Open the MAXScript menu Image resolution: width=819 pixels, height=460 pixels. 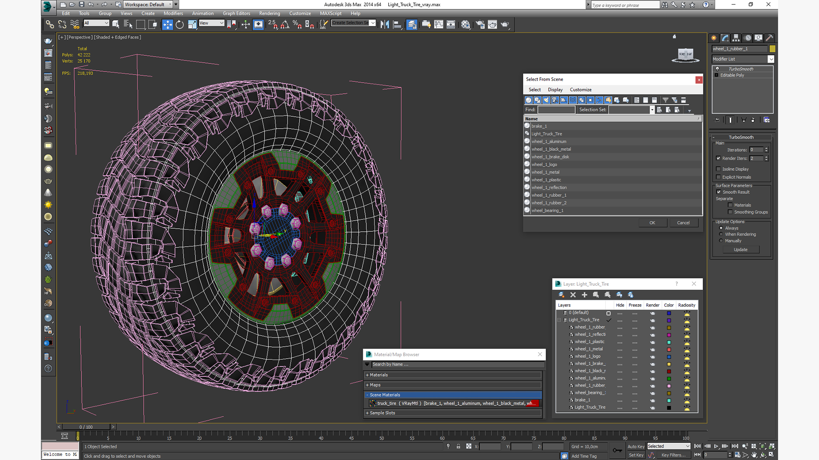click(x=331, y=14)
